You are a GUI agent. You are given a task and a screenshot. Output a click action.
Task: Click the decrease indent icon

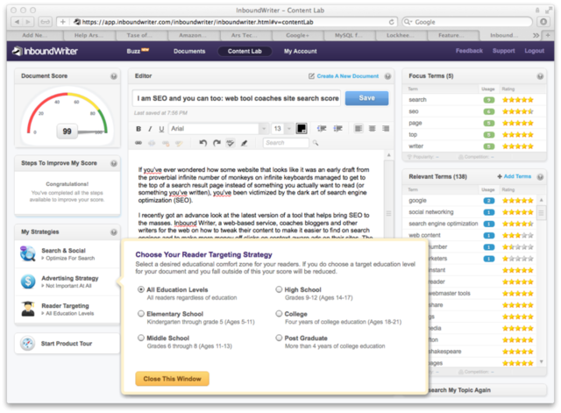[322, 129]
